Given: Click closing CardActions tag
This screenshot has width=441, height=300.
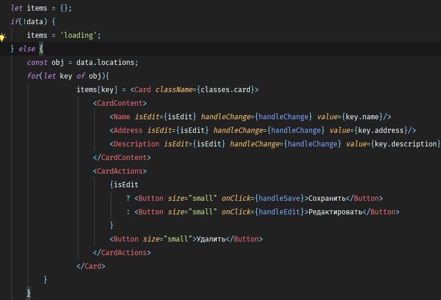Looking at the screenshot, I should (x=122, y=253).
